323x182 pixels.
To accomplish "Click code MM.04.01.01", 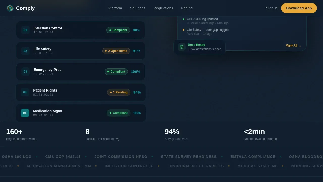I will point(43,116).
